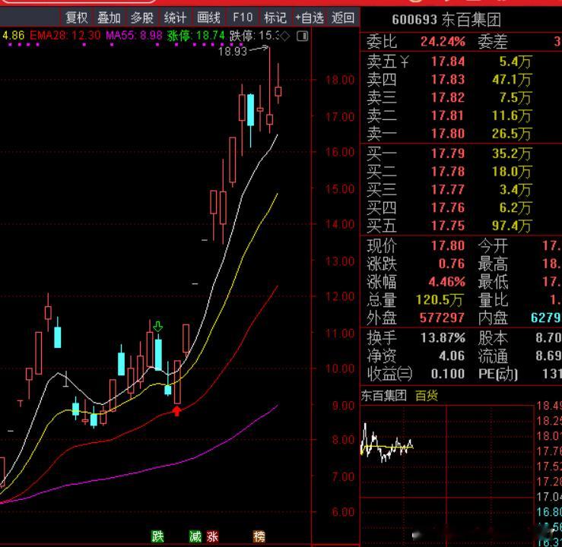Click the 卖三 ask price 17.82

(x=448, y=98)
